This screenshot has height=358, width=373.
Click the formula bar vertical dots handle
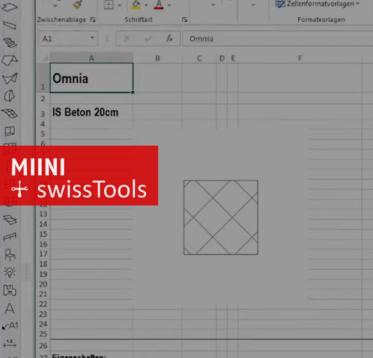107,38
